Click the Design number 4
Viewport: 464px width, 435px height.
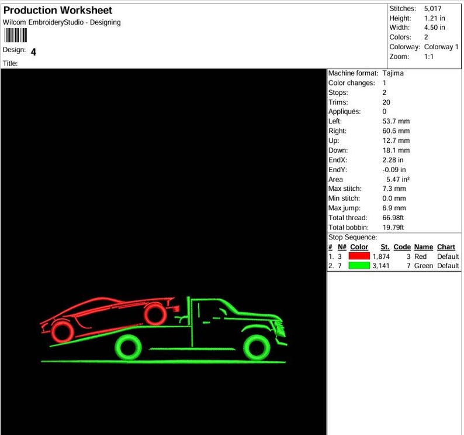(33, 52)
